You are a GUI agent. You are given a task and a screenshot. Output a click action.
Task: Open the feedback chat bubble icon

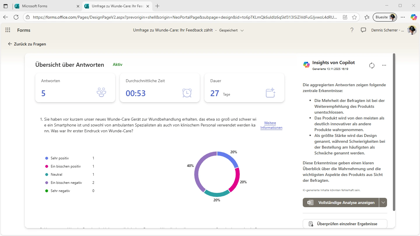point(363,30)
